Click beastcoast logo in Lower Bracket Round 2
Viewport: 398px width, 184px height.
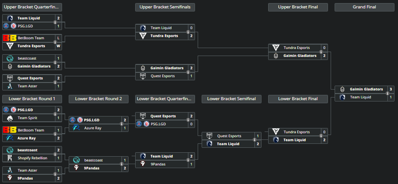coord(76,160)
